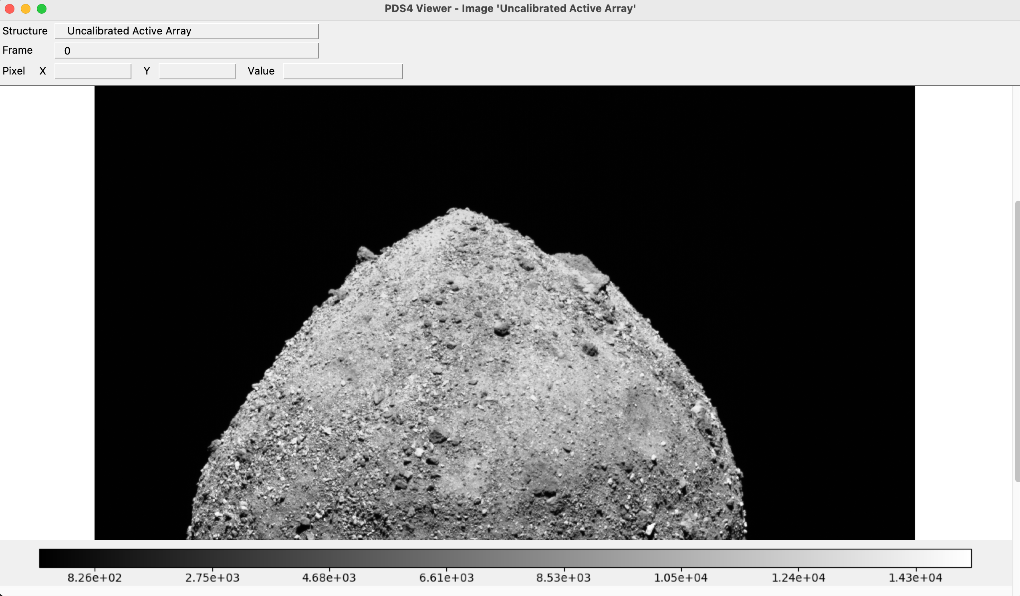Click the Frame field showing 0
This screenshot has width=1020, height=596.
tap(187, 50)
